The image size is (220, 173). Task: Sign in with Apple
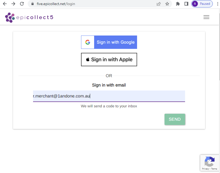(109, 60)
